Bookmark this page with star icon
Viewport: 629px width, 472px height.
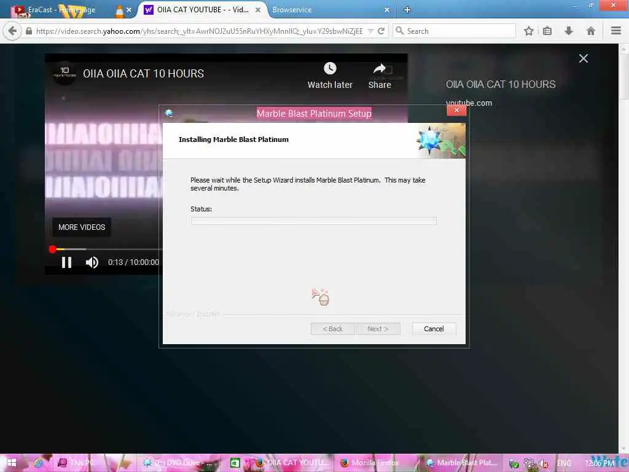tap(529, 31)
